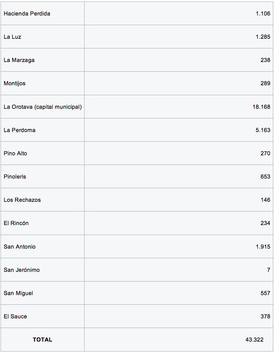This screenshot has width=276, height=354.
Task: Click the Hacienda Perdida value 1.106
Action: [263, 14]
